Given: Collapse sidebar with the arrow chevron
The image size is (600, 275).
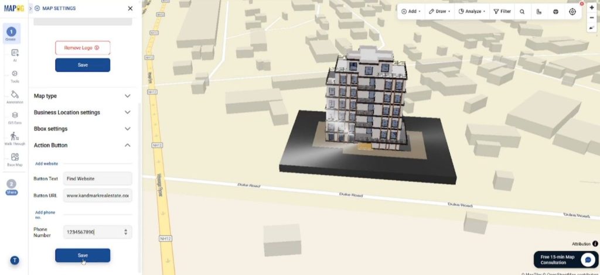Looking at the screenshot, I should point(30,8).
